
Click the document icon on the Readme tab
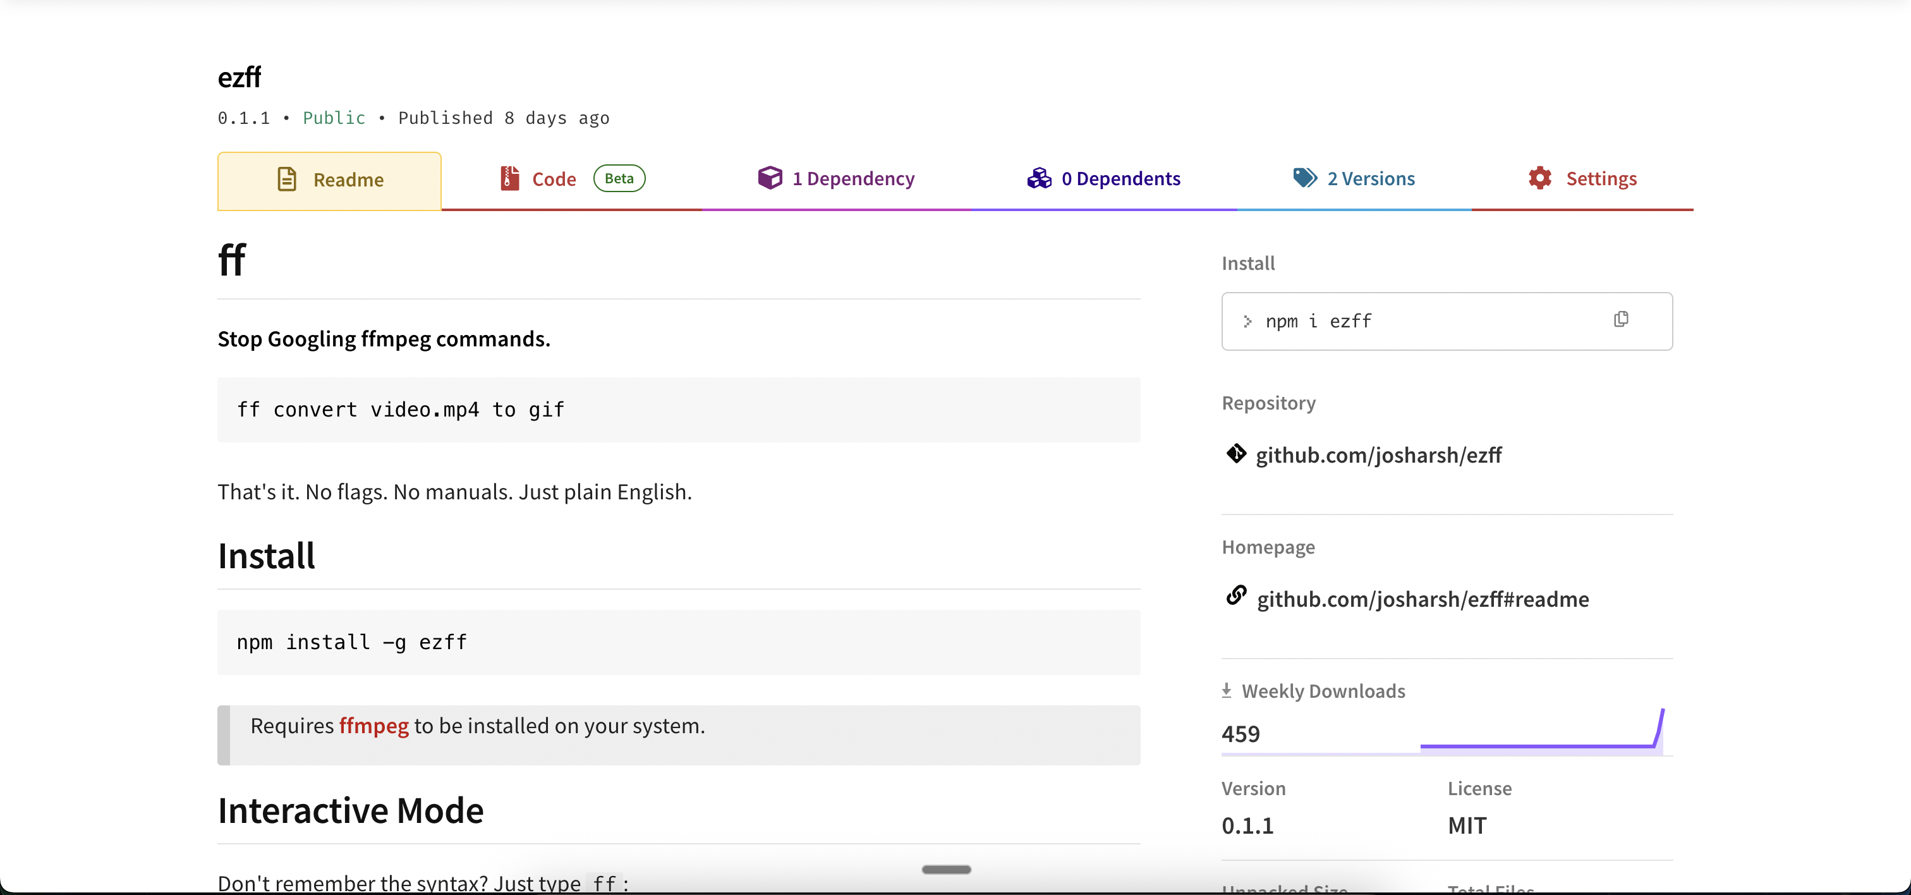[x=288, y=178]
